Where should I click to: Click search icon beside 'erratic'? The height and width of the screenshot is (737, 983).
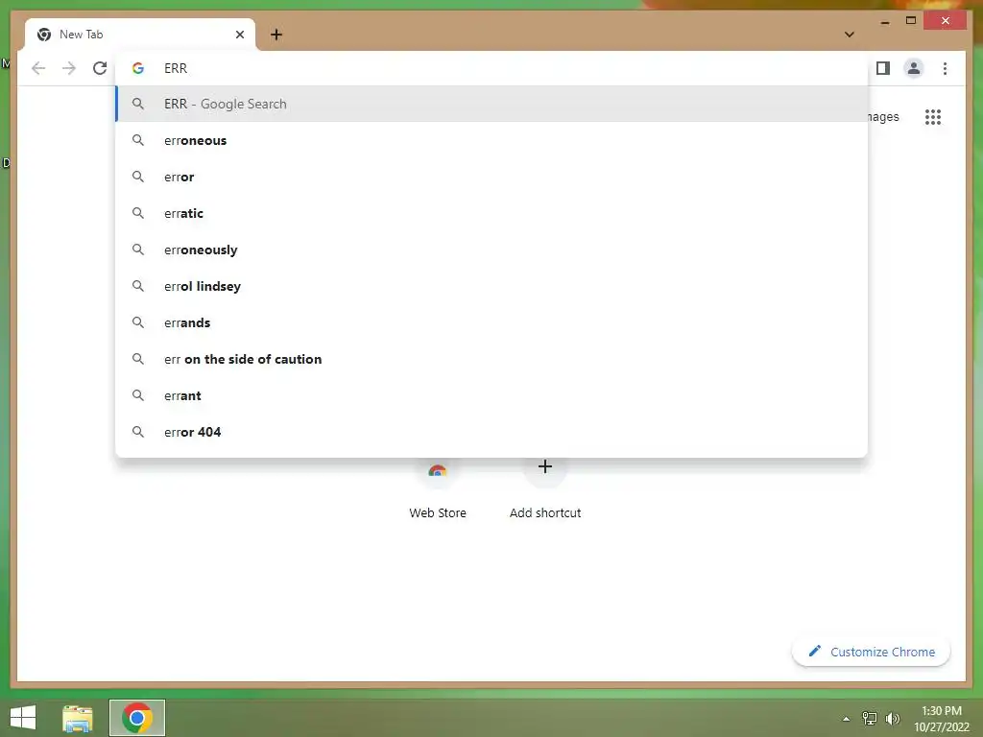tap(138, 213)
